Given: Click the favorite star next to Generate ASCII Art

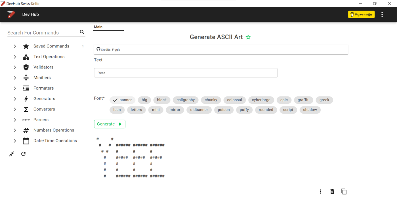Looking at the screenshot, I should tap(248, 37).
